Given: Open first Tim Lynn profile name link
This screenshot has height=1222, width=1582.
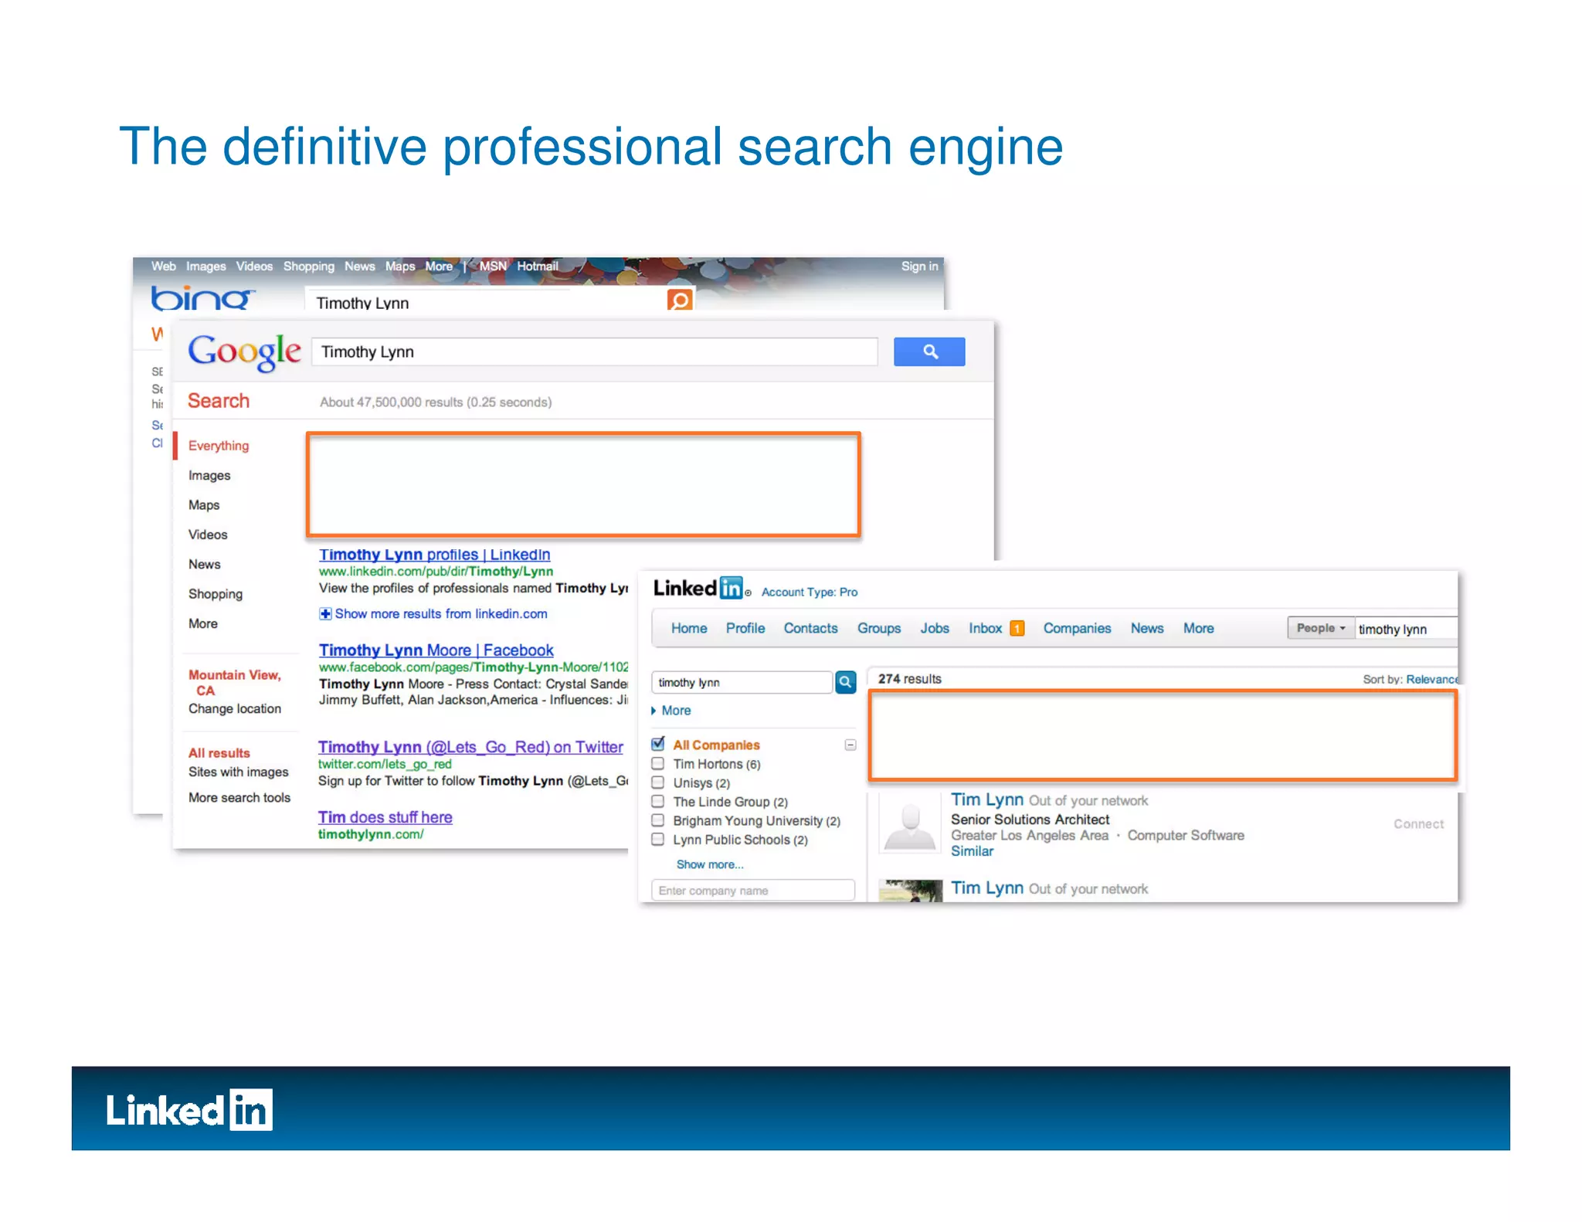Looking at the screenshot, I should point(987,799).
